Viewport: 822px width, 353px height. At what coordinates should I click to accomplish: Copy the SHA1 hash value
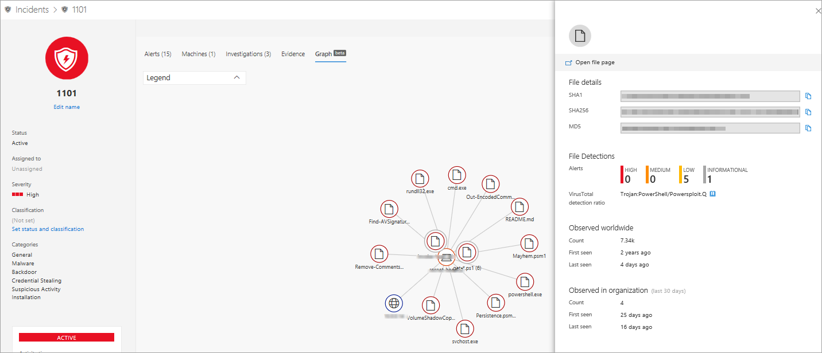tap(808, 96)
